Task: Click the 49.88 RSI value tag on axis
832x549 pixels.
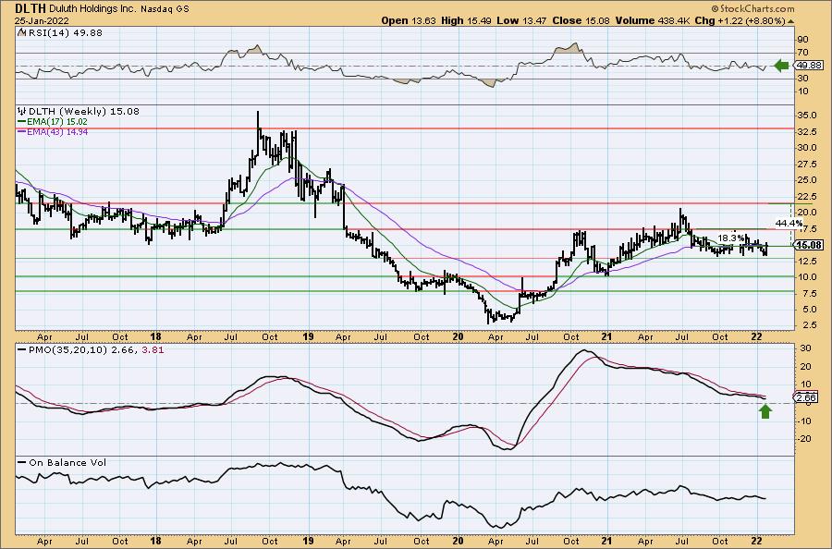Action: [808, 66]
